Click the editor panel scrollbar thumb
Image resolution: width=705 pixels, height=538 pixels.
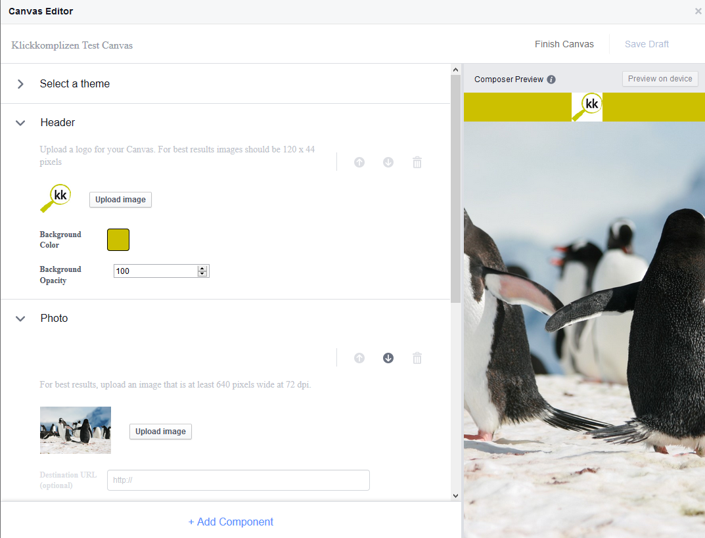coord(455,189)
